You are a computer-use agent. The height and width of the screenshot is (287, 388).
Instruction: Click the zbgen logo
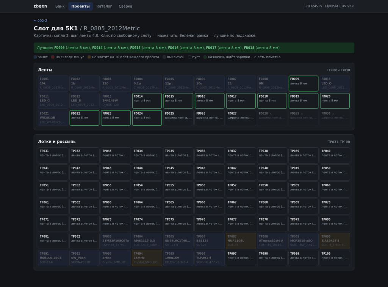click(40, 6)
